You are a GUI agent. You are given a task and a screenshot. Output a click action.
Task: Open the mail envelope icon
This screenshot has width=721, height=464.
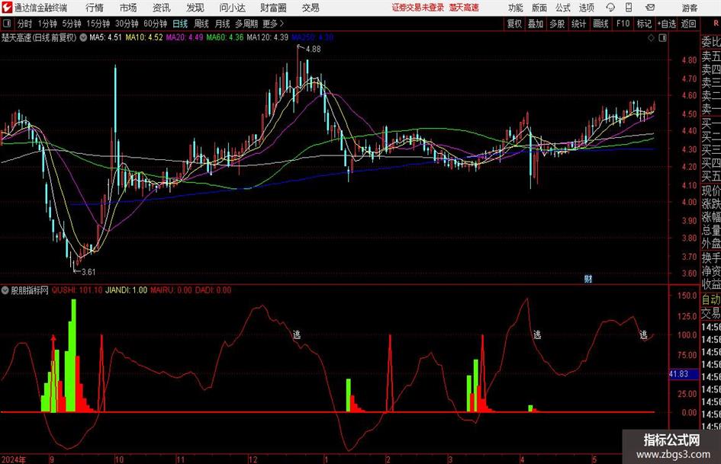pos(650,8)
